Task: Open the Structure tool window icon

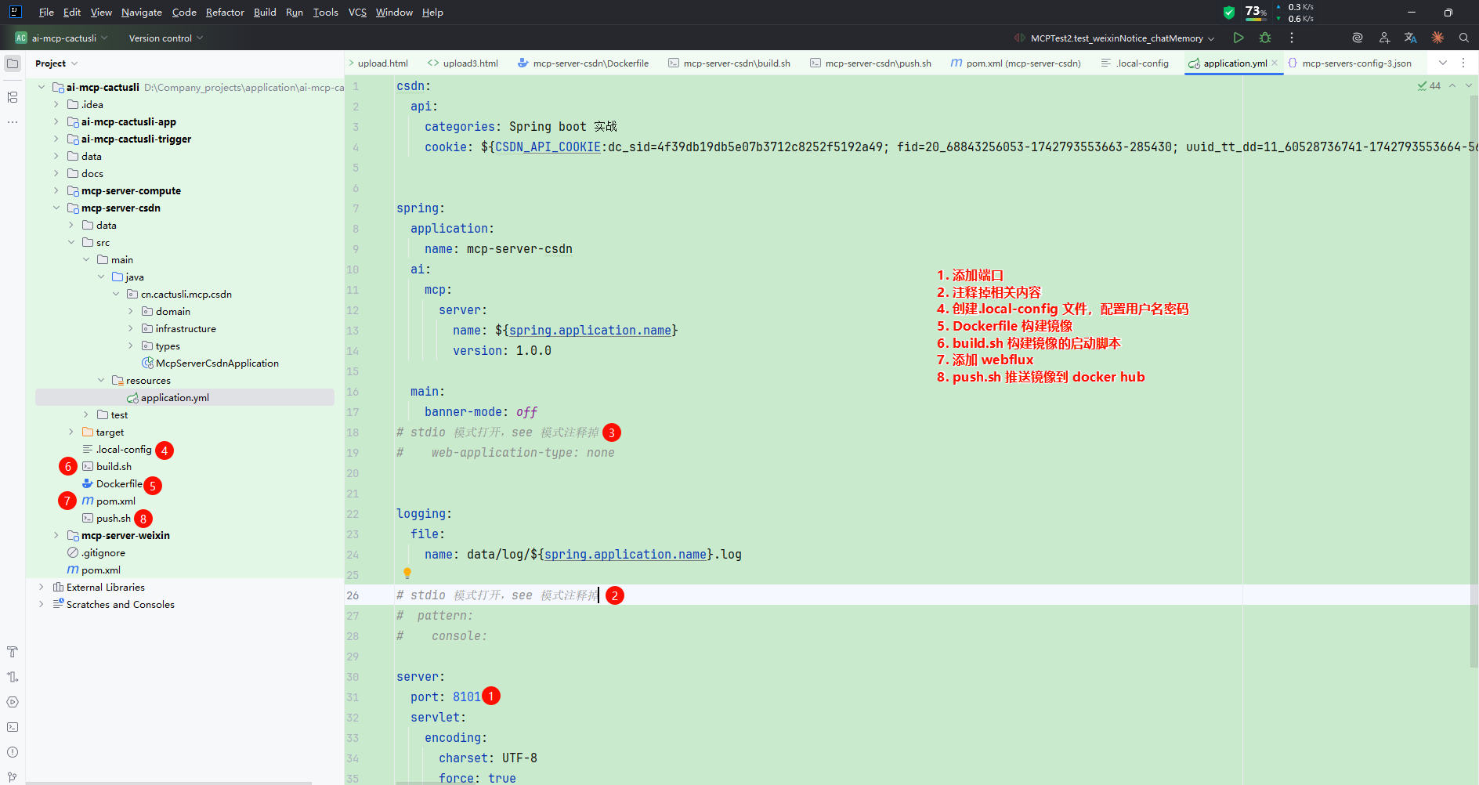Action: [x=13, y=97]
